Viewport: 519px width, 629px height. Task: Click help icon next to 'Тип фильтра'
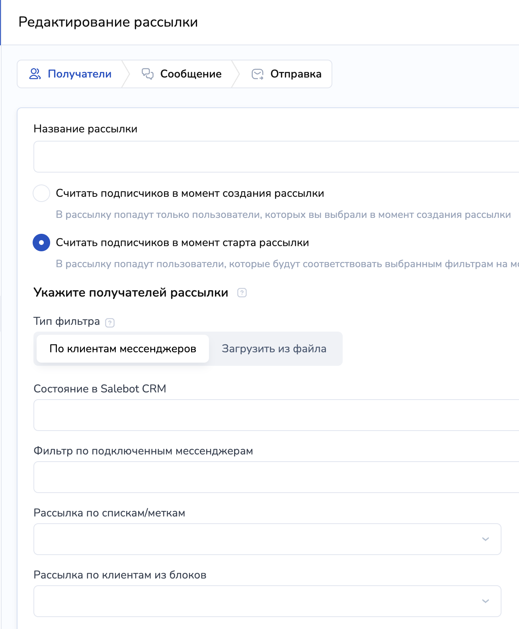110,322
